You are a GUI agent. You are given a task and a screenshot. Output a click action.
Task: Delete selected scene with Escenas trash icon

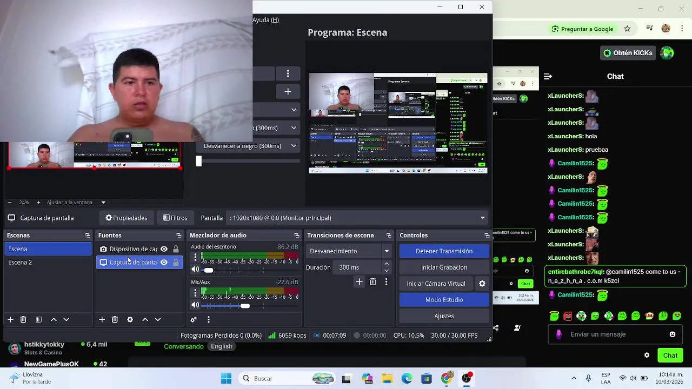click(x=23, y=320)
